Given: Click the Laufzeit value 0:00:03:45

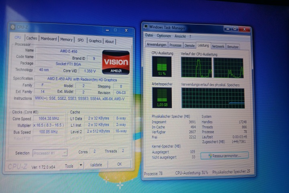Looking at the screenshot, I should click(240, 137).
